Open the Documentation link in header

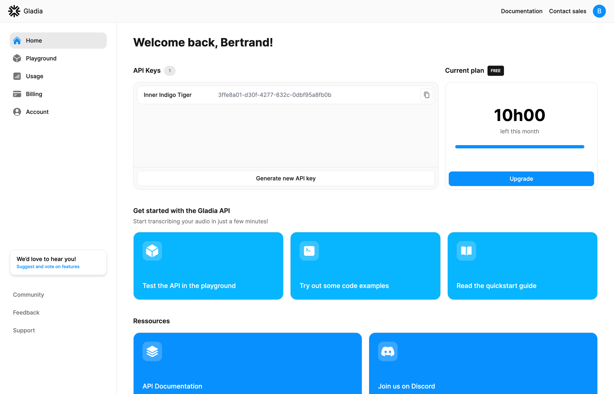click(x=522, y=11)
